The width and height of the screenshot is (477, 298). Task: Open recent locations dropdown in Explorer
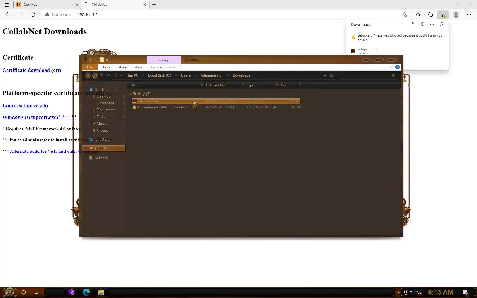point(101,75)
